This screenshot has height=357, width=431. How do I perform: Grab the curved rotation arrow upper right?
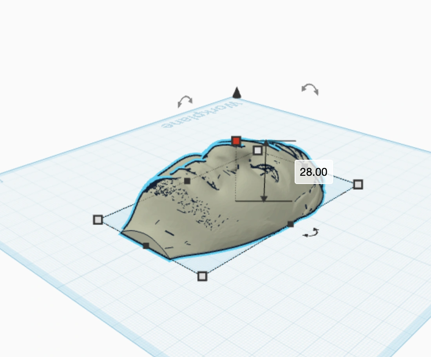310,89
